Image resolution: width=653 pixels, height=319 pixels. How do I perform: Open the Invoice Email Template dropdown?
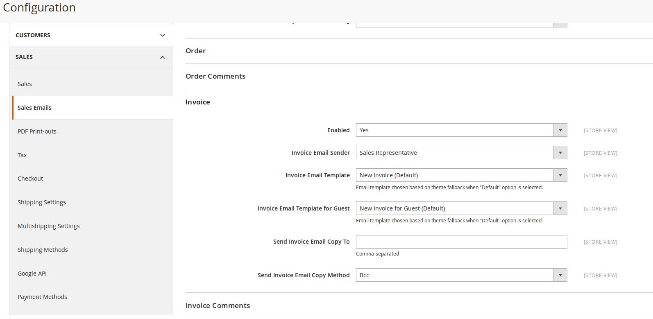point(461,175)
